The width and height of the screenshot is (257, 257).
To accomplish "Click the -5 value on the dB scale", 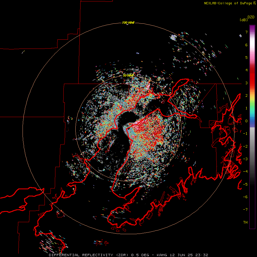I will tap(245, 184).
